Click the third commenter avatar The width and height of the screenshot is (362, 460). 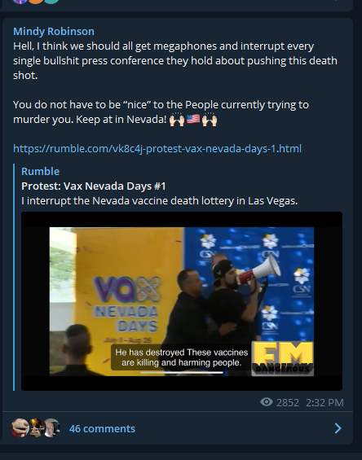(x=51, y=427)
